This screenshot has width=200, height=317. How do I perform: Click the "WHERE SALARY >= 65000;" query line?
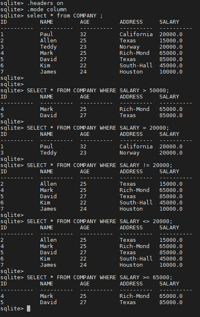click(99, 278)
